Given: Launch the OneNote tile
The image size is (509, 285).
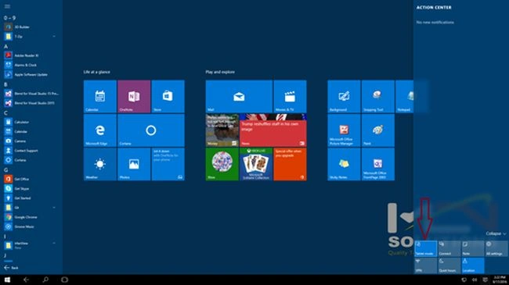Looking at the screenshot, I should 134,97.
